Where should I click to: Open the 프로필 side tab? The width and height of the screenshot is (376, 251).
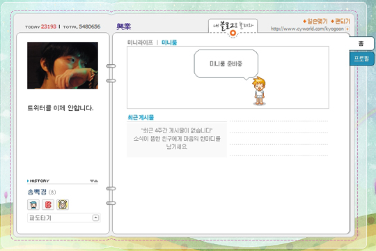tap(361, 59)
